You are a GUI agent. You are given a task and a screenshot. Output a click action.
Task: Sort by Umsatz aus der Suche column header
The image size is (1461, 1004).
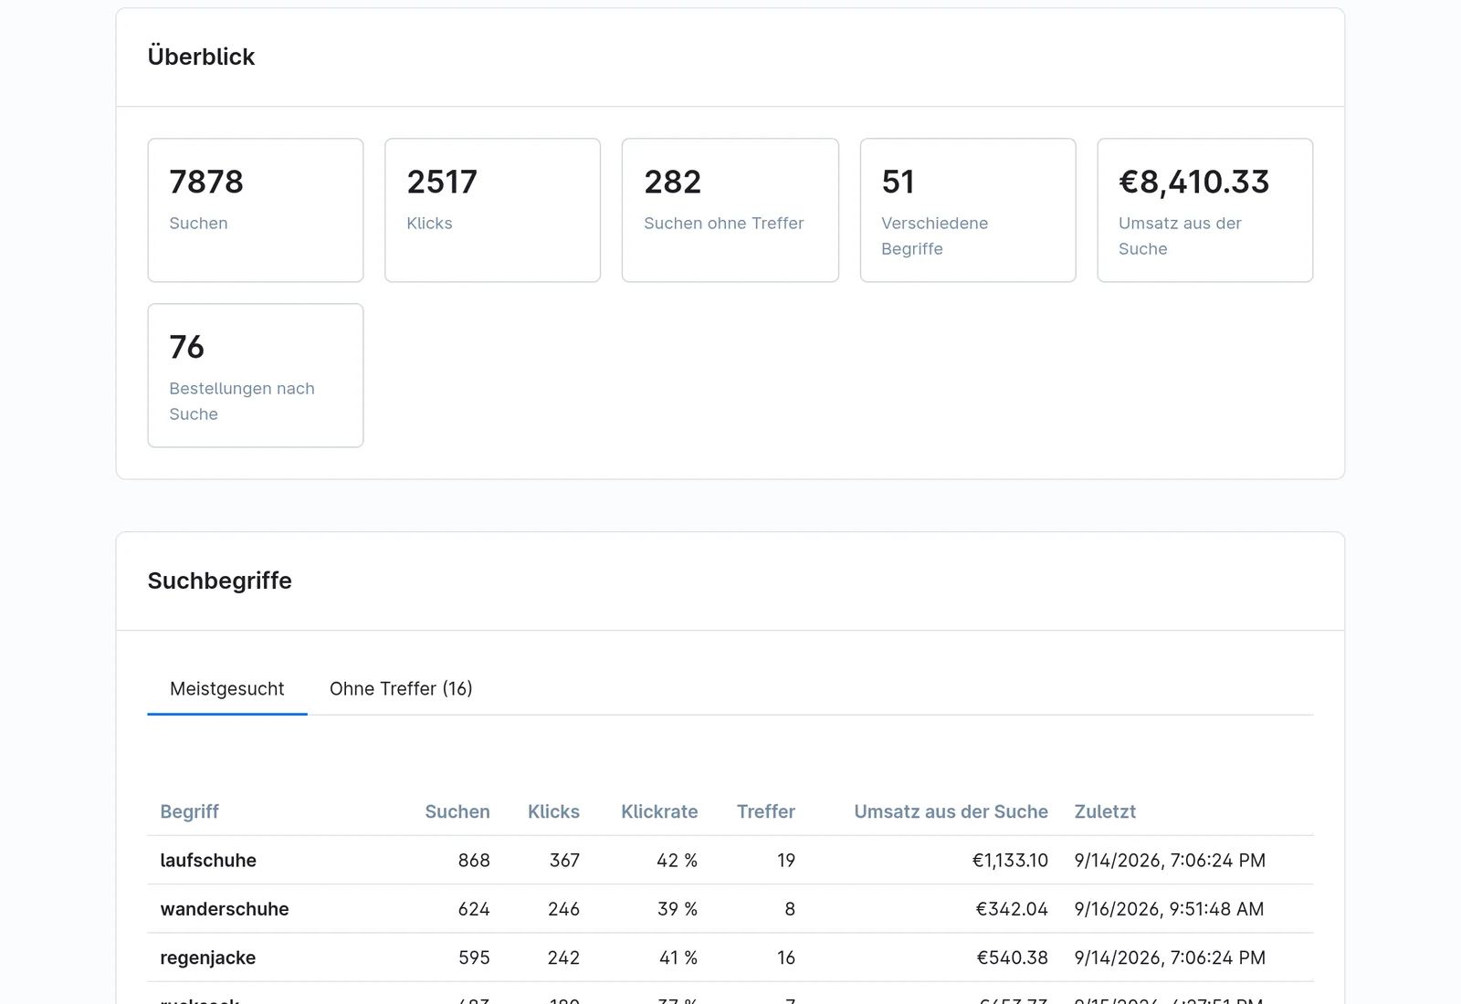coord(951,811)
